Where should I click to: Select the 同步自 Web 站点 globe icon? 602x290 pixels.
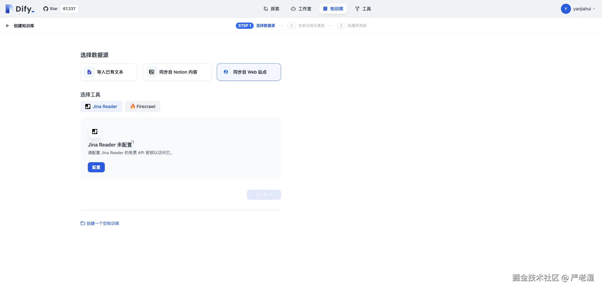[226, 72]
